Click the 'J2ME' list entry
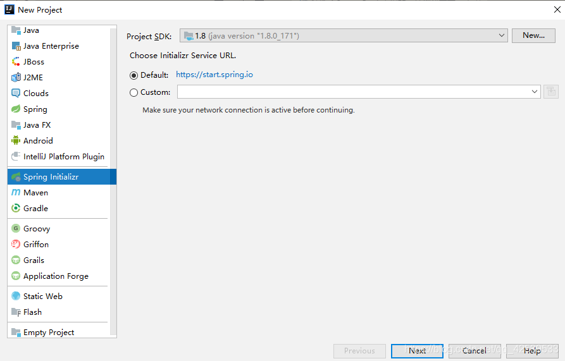The width and height of the screenshot is (565, 361). [58, 77]
